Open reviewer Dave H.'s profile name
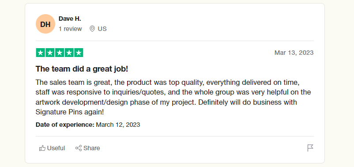Screen dimensions: 354x167 click(70, 19)
